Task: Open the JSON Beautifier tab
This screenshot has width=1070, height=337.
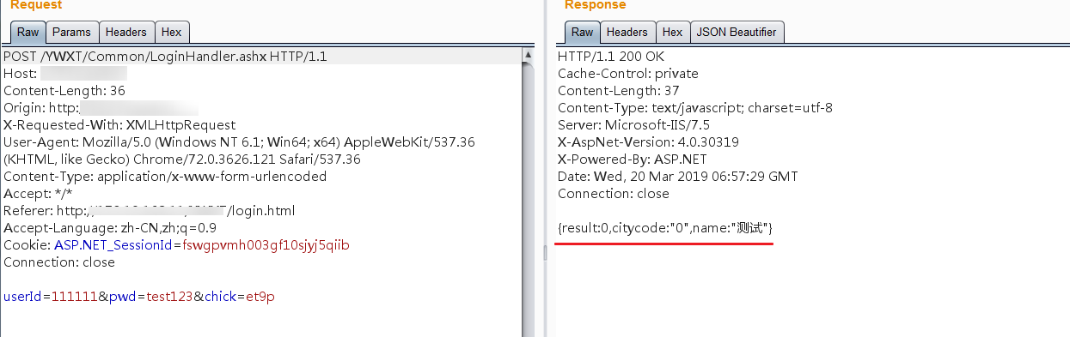Action: point(737,33)
